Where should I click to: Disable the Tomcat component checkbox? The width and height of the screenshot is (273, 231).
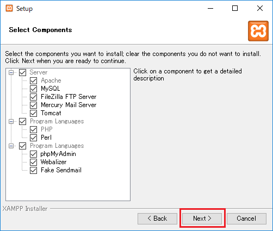34,113
